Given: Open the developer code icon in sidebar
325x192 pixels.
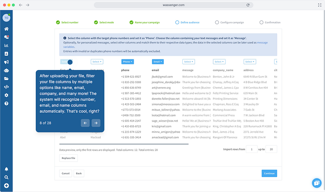Looking at the screenshot, I should coord(6,87).
